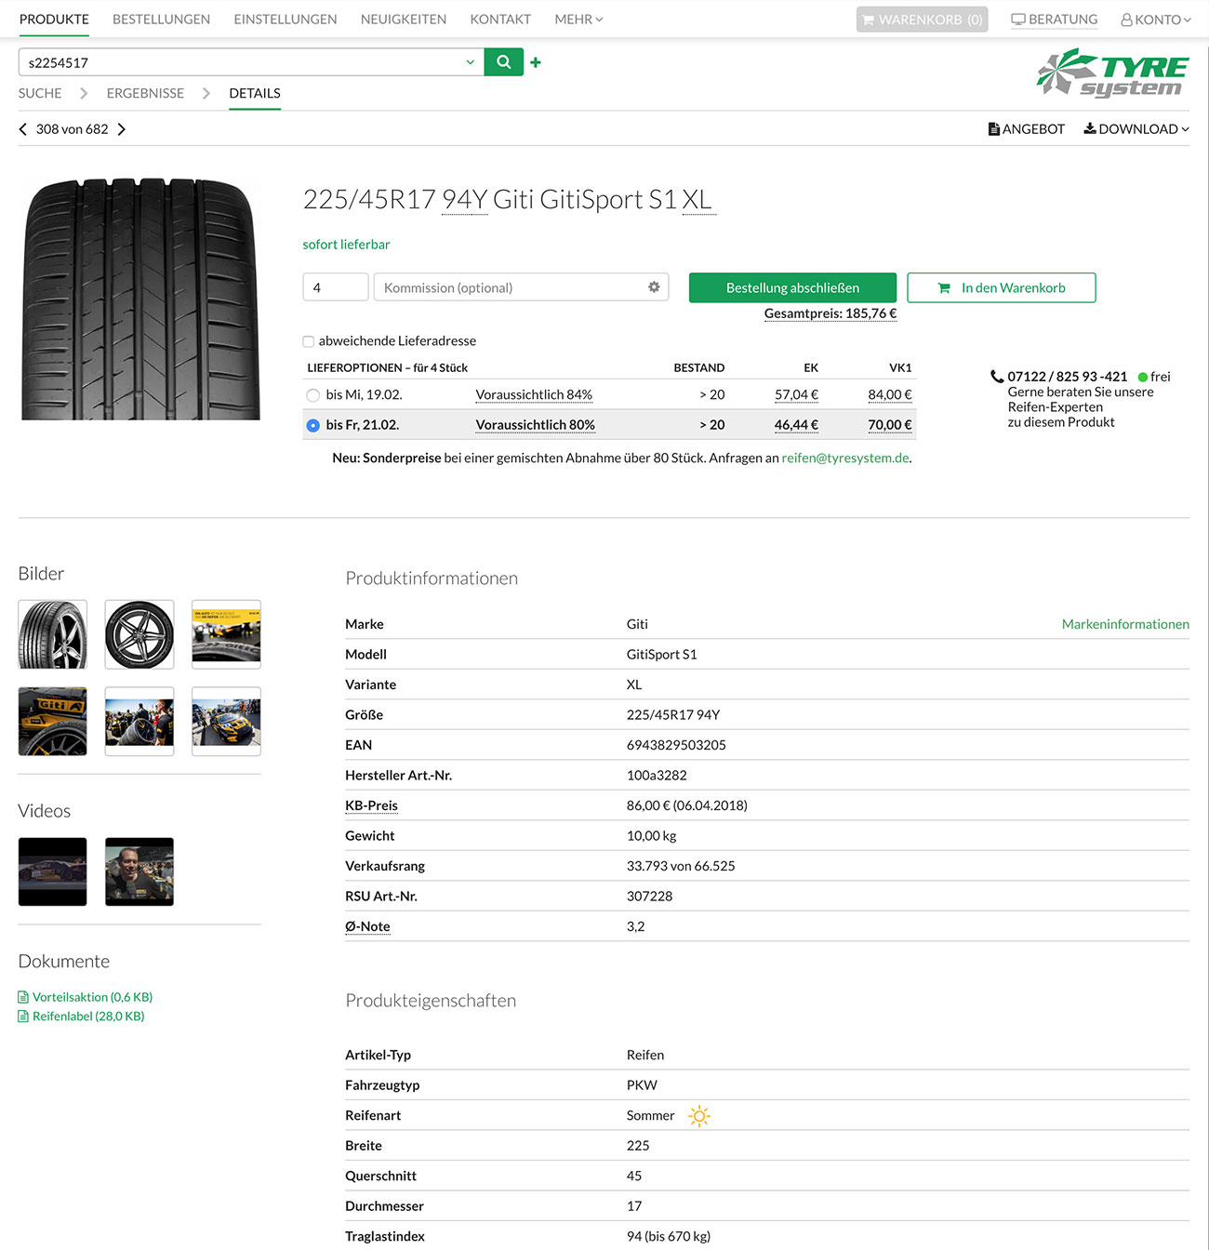Image resolution: width=1209 pixels, height=1250 pixels.
Task: Open the MEHR dropdown menu
Action: (578, 19)
